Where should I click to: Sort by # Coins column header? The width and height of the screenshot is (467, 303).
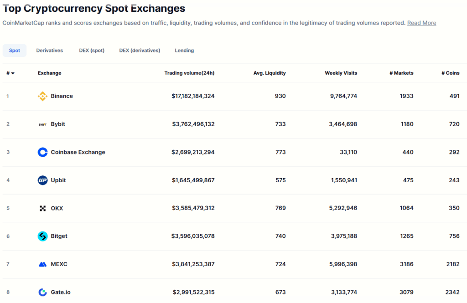click(x=450, y=73)
